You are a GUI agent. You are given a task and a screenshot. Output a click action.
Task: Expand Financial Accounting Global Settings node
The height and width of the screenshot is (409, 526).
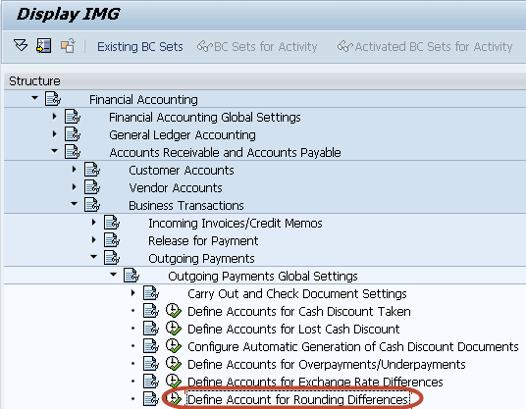pyautogui.click(x=55, y=117)
